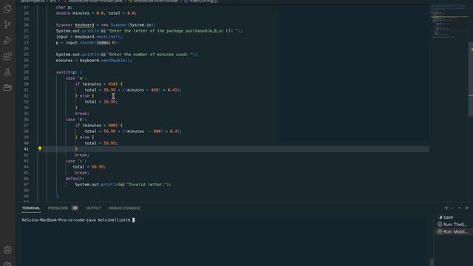Open the Testing flask view
This screenshot has width=473, height=266.
(7, 72)
